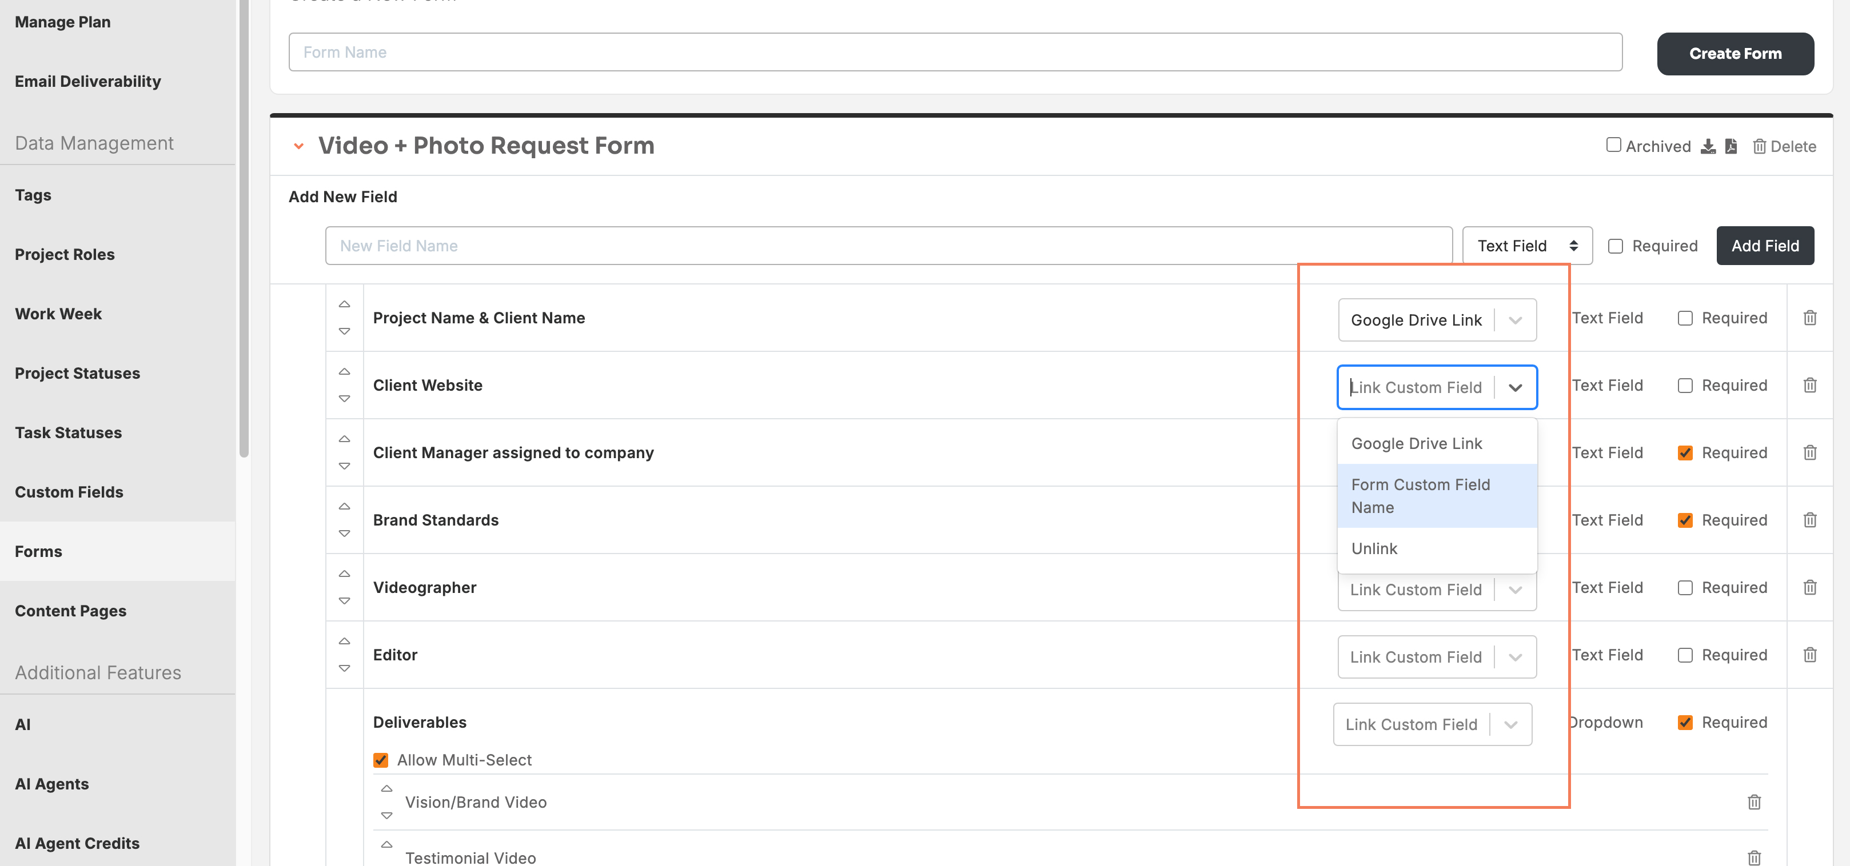The width and height of the screenshot is (1850, 866).
Task: Disable Allow Multi-Select checkbox
Action: 381,760
